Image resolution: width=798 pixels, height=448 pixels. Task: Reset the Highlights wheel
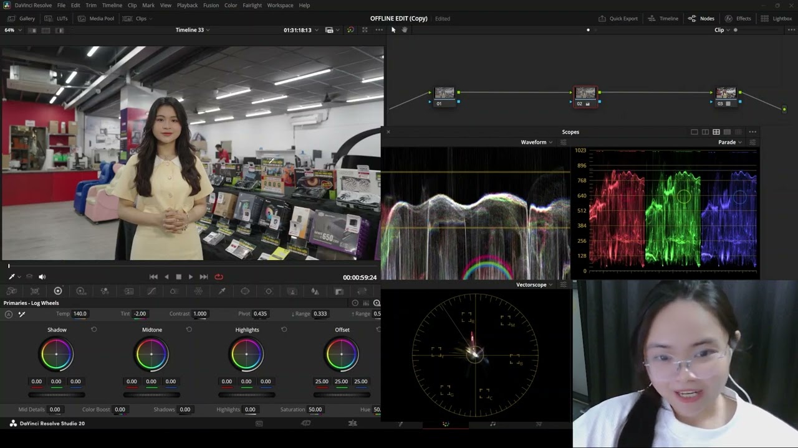pyautogui.click(x=284, y=330)
